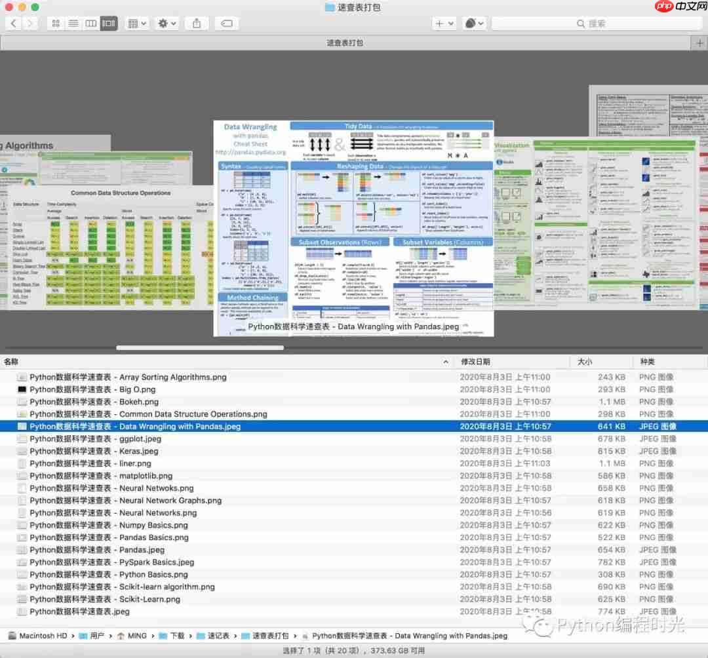The image size is (708, 658).
Task: Click the Pandas.jpeg file icon
Action: point(22,550)
